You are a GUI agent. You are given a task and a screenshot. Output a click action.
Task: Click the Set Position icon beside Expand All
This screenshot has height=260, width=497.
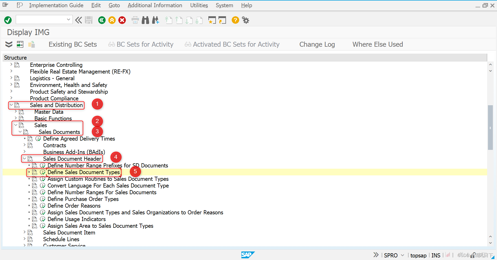pyautogui.click(x=20, y=44)
